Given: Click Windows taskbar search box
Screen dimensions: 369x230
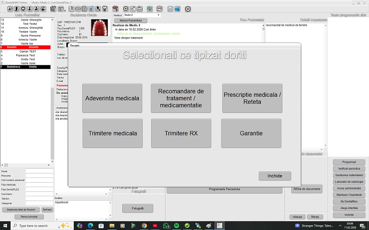Looking at the screenshot, I should (42, 226).
